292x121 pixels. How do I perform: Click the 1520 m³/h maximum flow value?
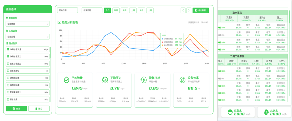pyautogui.click(x=87, y=101)
